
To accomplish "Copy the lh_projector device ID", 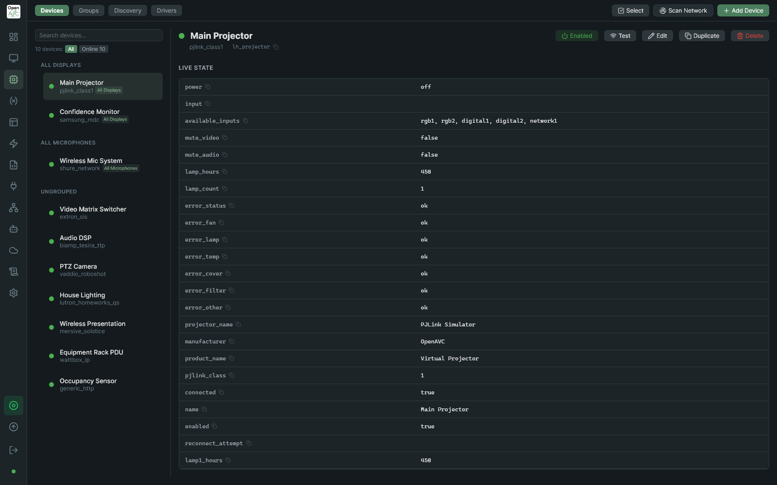I will coord(276,47).
